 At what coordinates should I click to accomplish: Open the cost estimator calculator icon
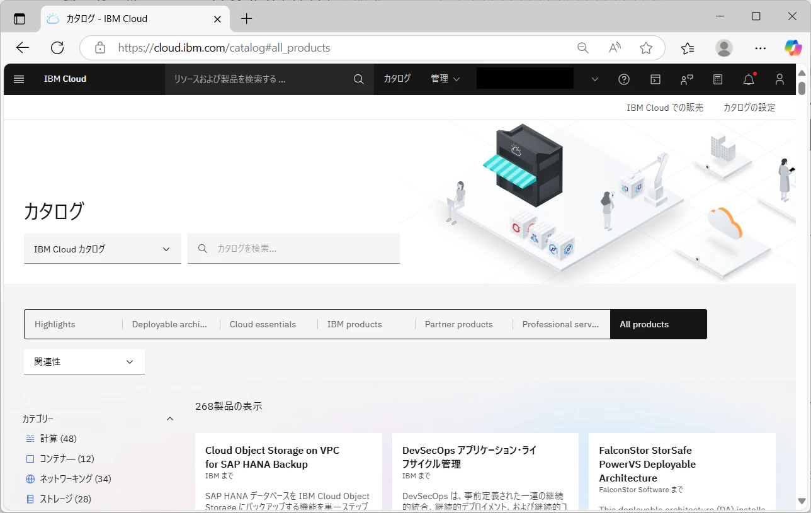point(718,79)
